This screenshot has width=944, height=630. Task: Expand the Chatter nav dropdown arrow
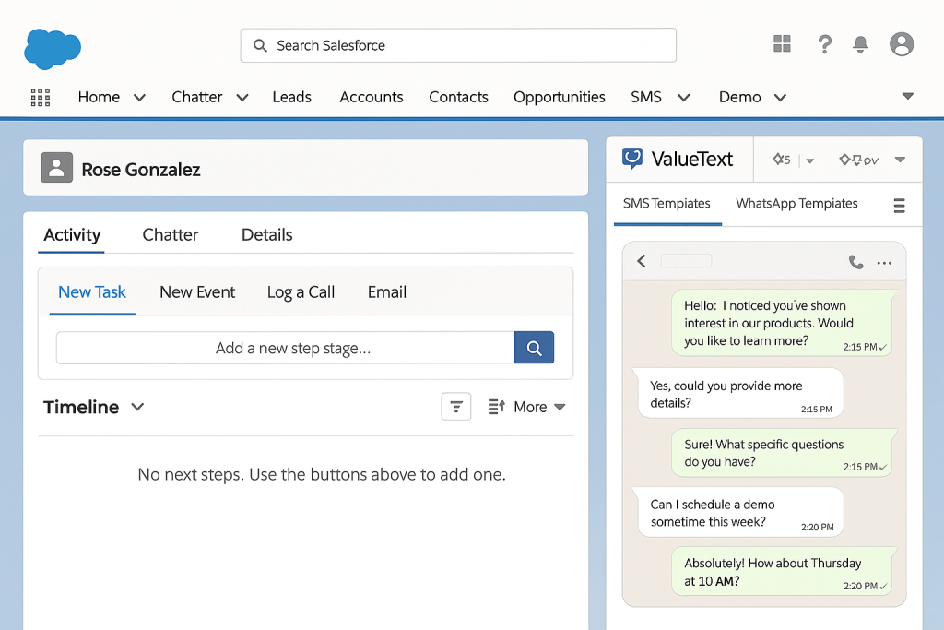[242, 98]
